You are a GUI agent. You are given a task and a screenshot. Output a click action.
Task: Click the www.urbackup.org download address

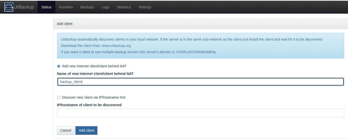[116, 46]
